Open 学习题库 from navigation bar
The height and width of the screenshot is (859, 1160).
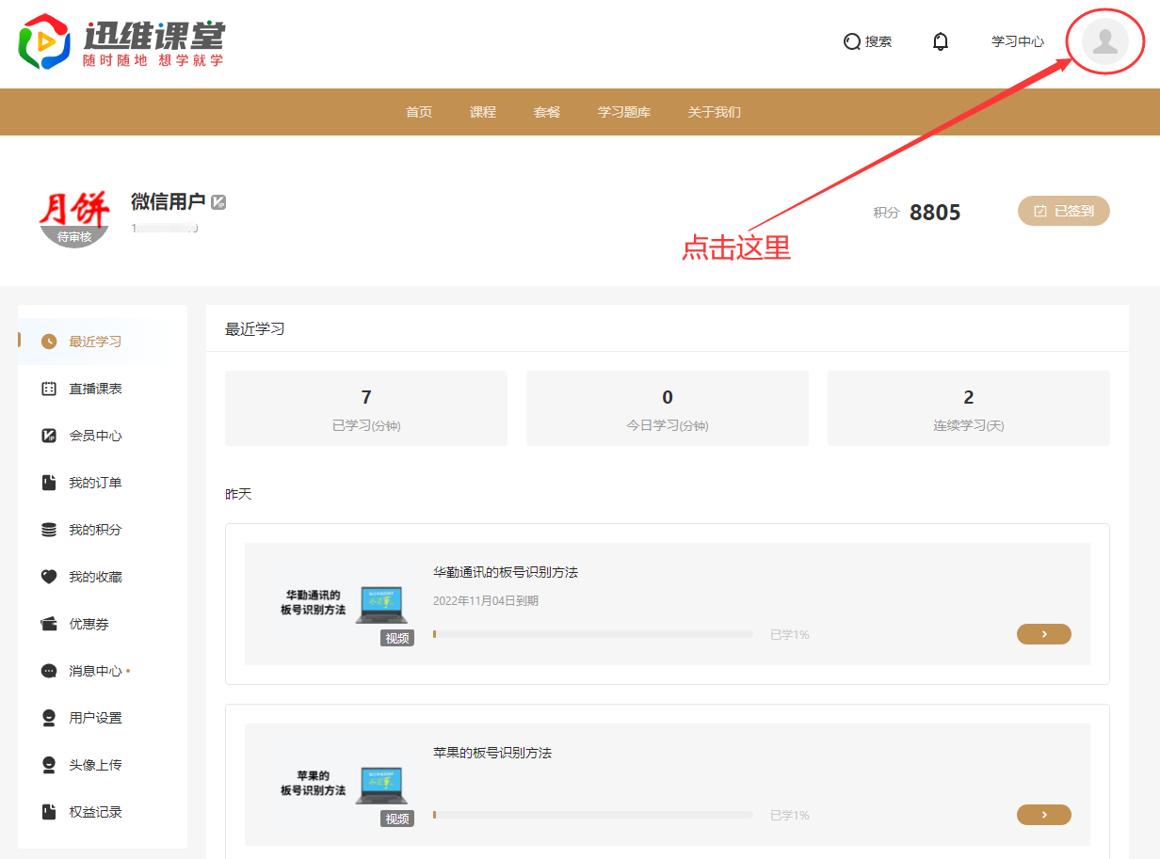pyautogui.click(x=624, y=112)
